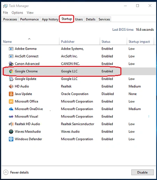
Task: Click the Waves MaxxAudio icon
Action: click(x=11, y=132)
